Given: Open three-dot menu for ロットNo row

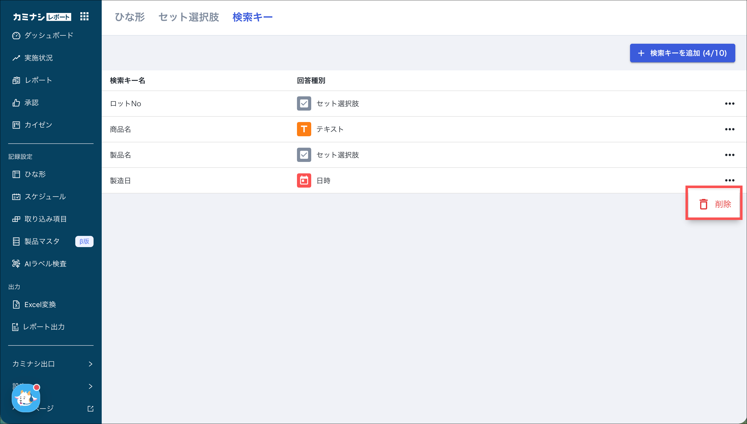Looking at the screenshot, I should [x=729, y=104].
